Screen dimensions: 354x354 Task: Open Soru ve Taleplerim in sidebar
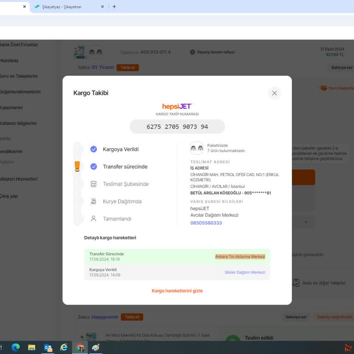click(19, 76)
